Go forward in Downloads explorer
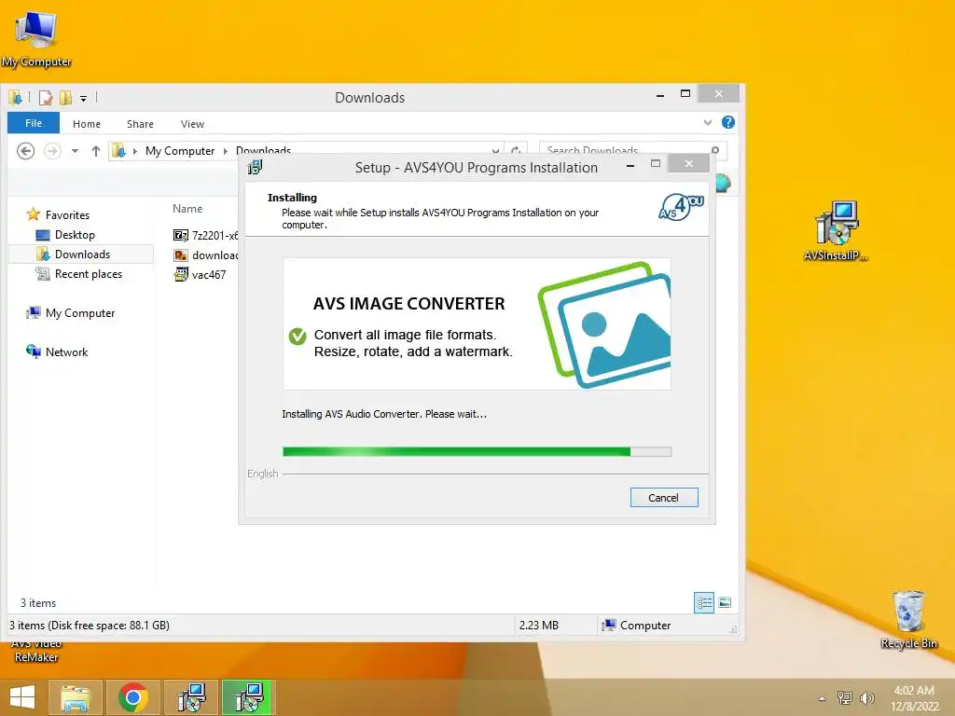The height and width of the screenshot is (716, 955). click(52, 150)
